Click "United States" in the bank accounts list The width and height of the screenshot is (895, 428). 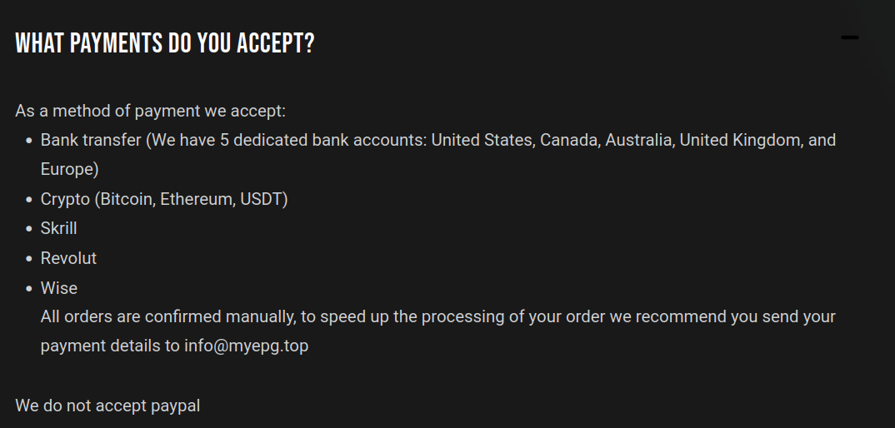481,140
